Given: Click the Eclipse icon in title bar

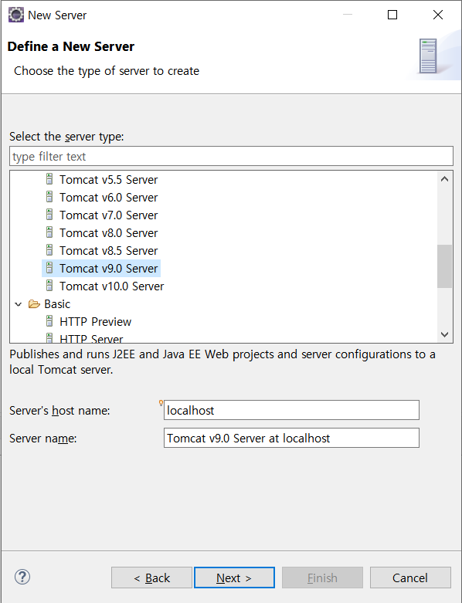Looking at the screenshot, I should click(x=15, y=15).
